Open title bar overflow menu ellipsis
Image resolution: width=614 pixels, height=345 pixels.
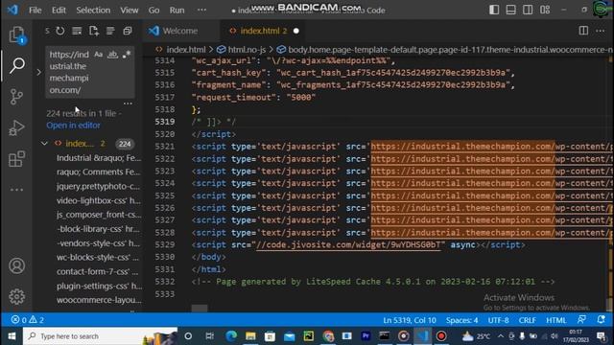[x=201, y=10]
